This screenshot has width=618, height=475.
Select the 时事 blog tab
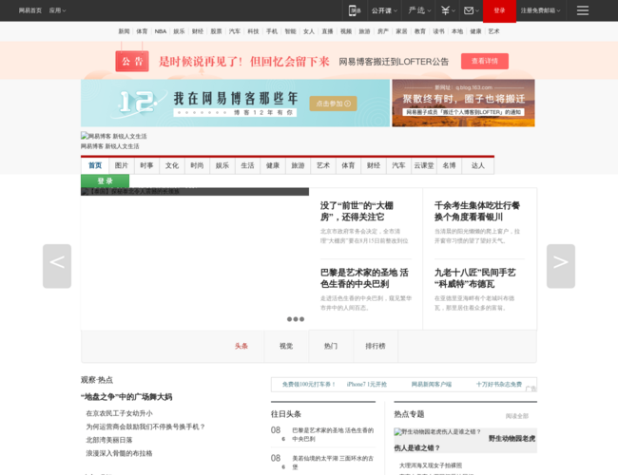coord(146,165)
